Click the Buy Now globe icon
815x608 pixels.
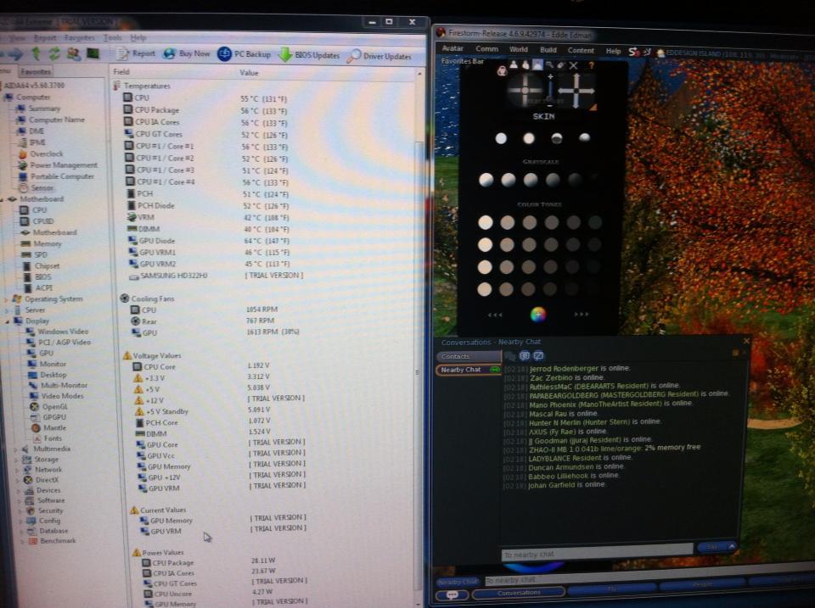(x=170, y=53)
